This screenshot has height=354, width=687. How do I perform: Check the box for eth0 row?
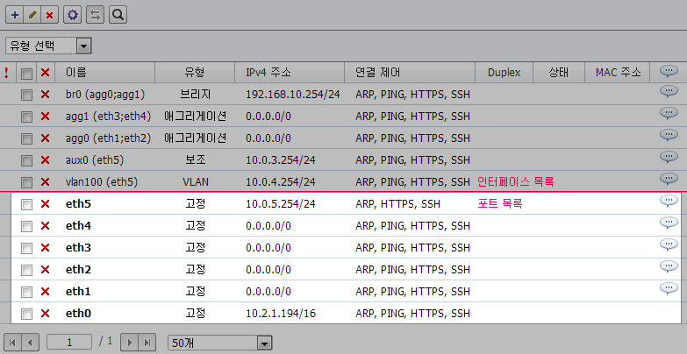coord(27,314)
